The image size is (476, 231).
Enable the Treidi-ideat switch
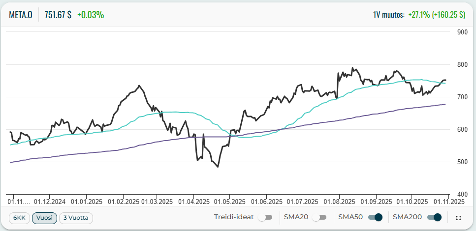265,217
